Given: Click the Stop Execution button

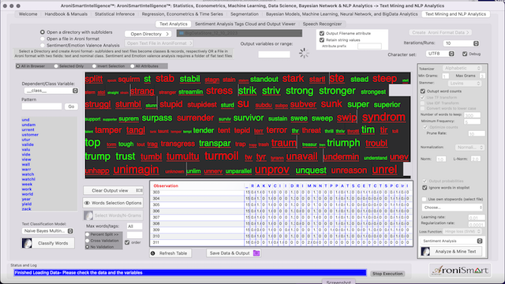Looking at the screenshot, I should [x=387, y=274].
